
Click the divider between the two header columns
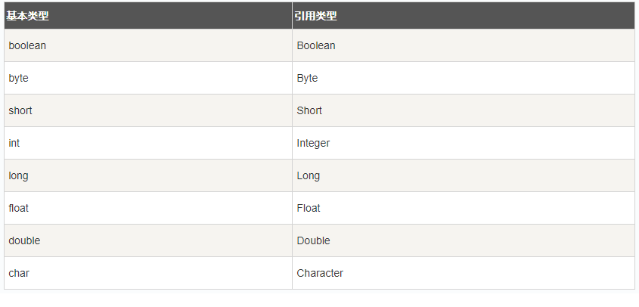click(292, 16)
